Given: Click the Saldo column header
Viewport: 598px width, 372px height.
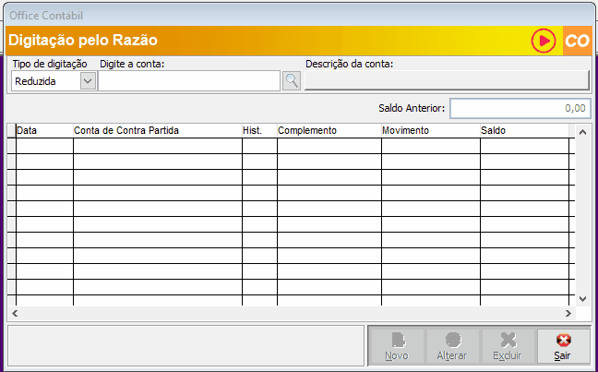Looking at the screenshot, I should click(x=523, y=131).
